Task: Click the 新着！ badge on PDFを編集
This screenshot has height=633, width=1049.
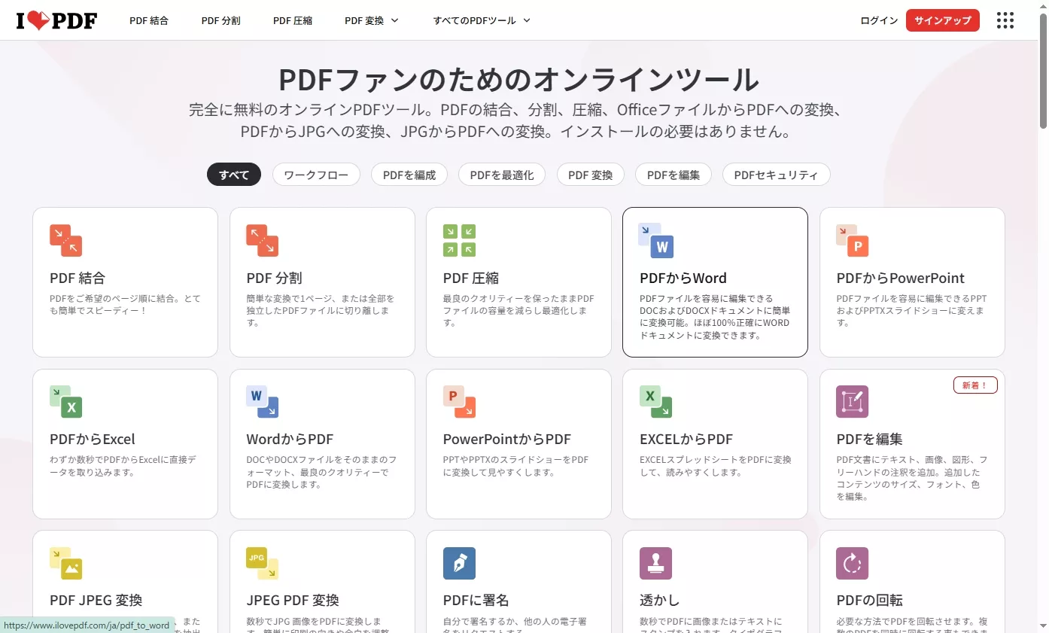Action: click(975, 385)
